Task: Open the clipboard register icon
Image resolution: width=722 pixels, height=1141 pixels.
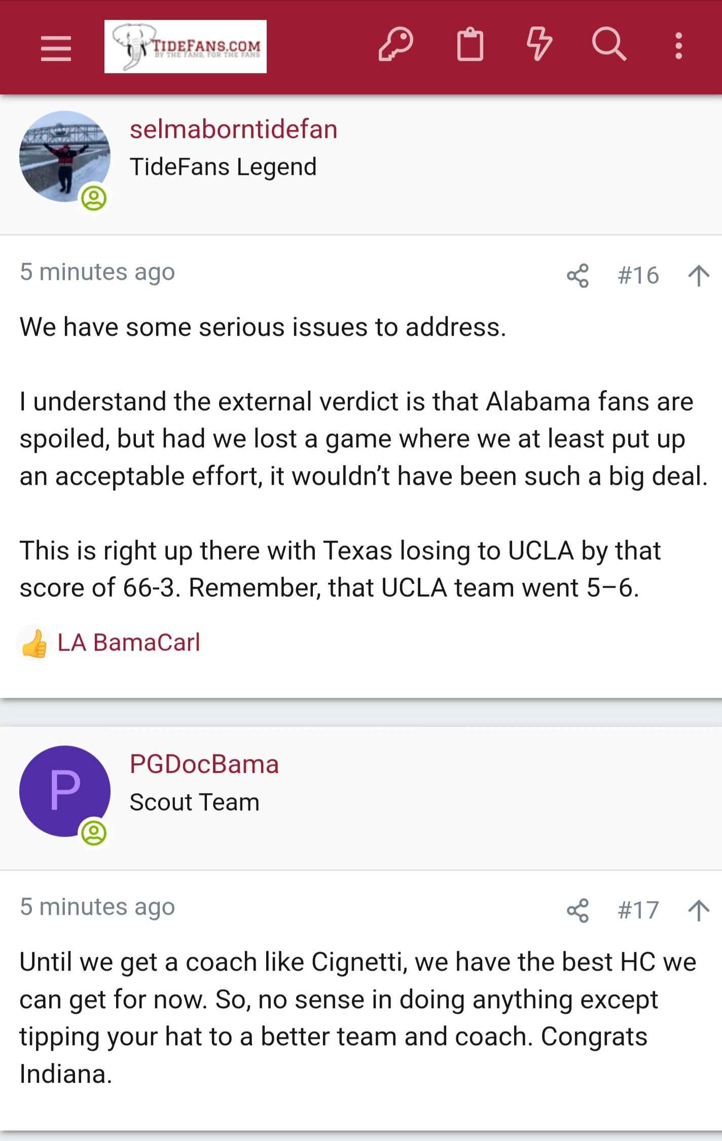Action: click(x=470, y=45)
